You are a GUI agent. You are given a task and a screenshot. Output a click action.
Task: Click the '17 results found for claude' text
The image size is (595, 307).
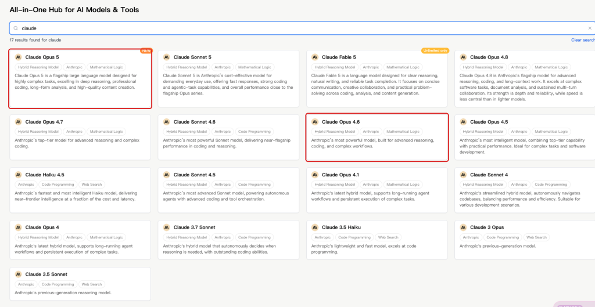tap(35, 40)
